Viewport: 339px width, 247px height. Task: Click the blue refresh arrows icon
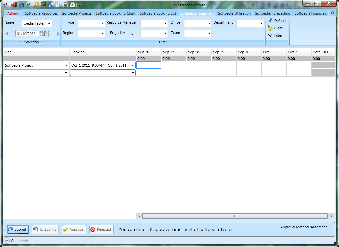pos(51,5)
